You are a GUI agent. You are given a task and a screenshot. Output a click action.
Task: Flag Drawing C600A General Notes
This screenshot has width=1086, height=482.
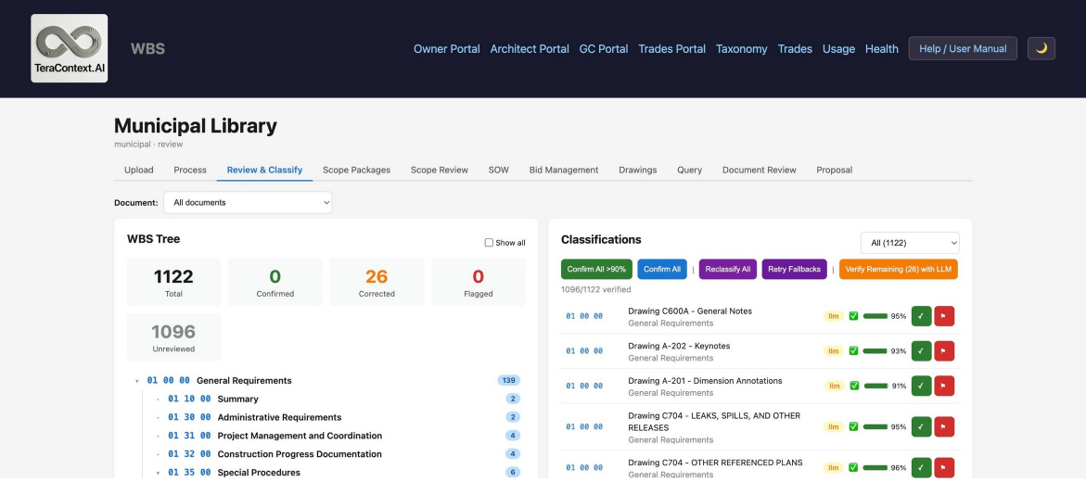pos(944,316)
